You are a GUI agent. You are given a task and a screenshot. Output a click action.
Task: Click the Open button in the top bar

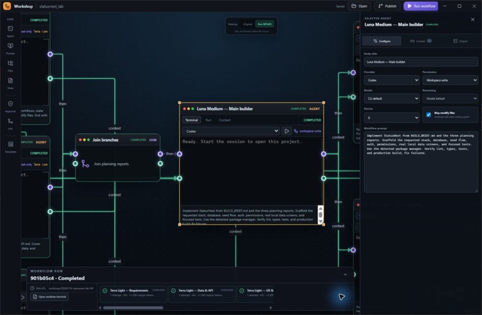click(x=359, y=6)
